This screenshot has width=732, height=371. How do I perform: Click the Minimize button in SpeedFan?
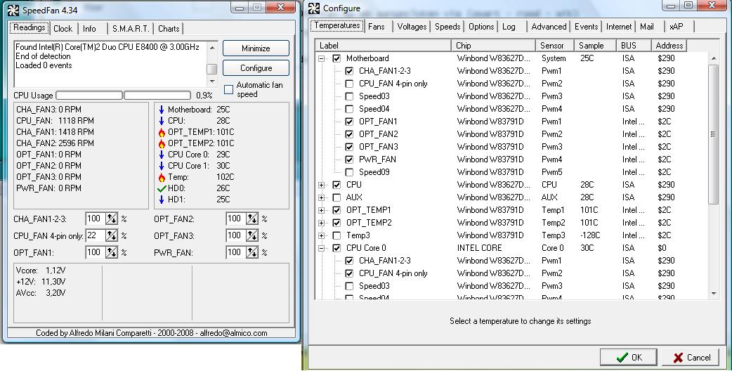256,48
